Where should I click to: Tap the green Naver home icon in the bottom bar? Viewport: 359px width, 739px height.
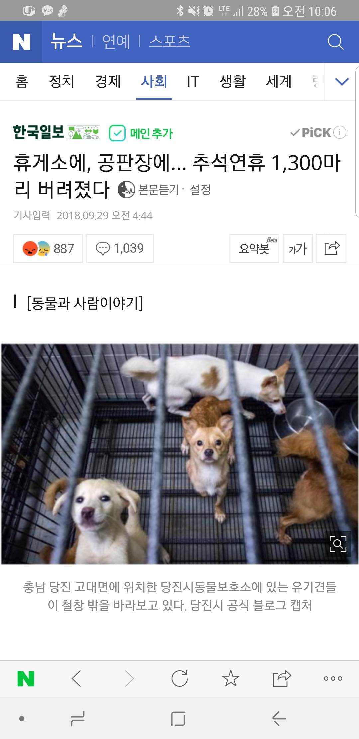tap(26, 679)
